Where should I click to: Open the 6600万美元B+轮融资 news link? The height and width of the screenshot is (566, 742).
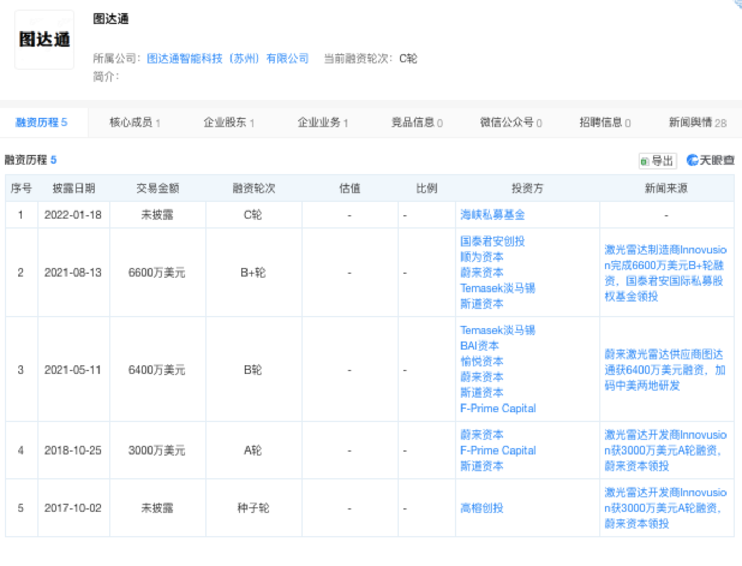[665, 272]
